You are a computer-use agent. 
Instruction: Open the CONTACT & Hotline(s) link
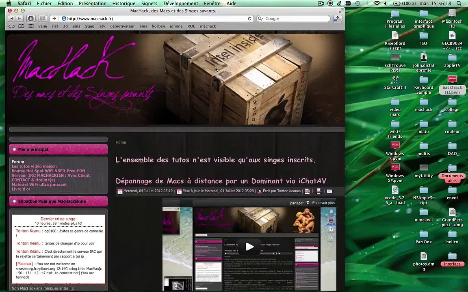[33, 180]
